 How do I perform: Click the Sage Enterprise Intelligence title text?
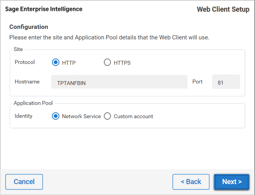(44, 9)
